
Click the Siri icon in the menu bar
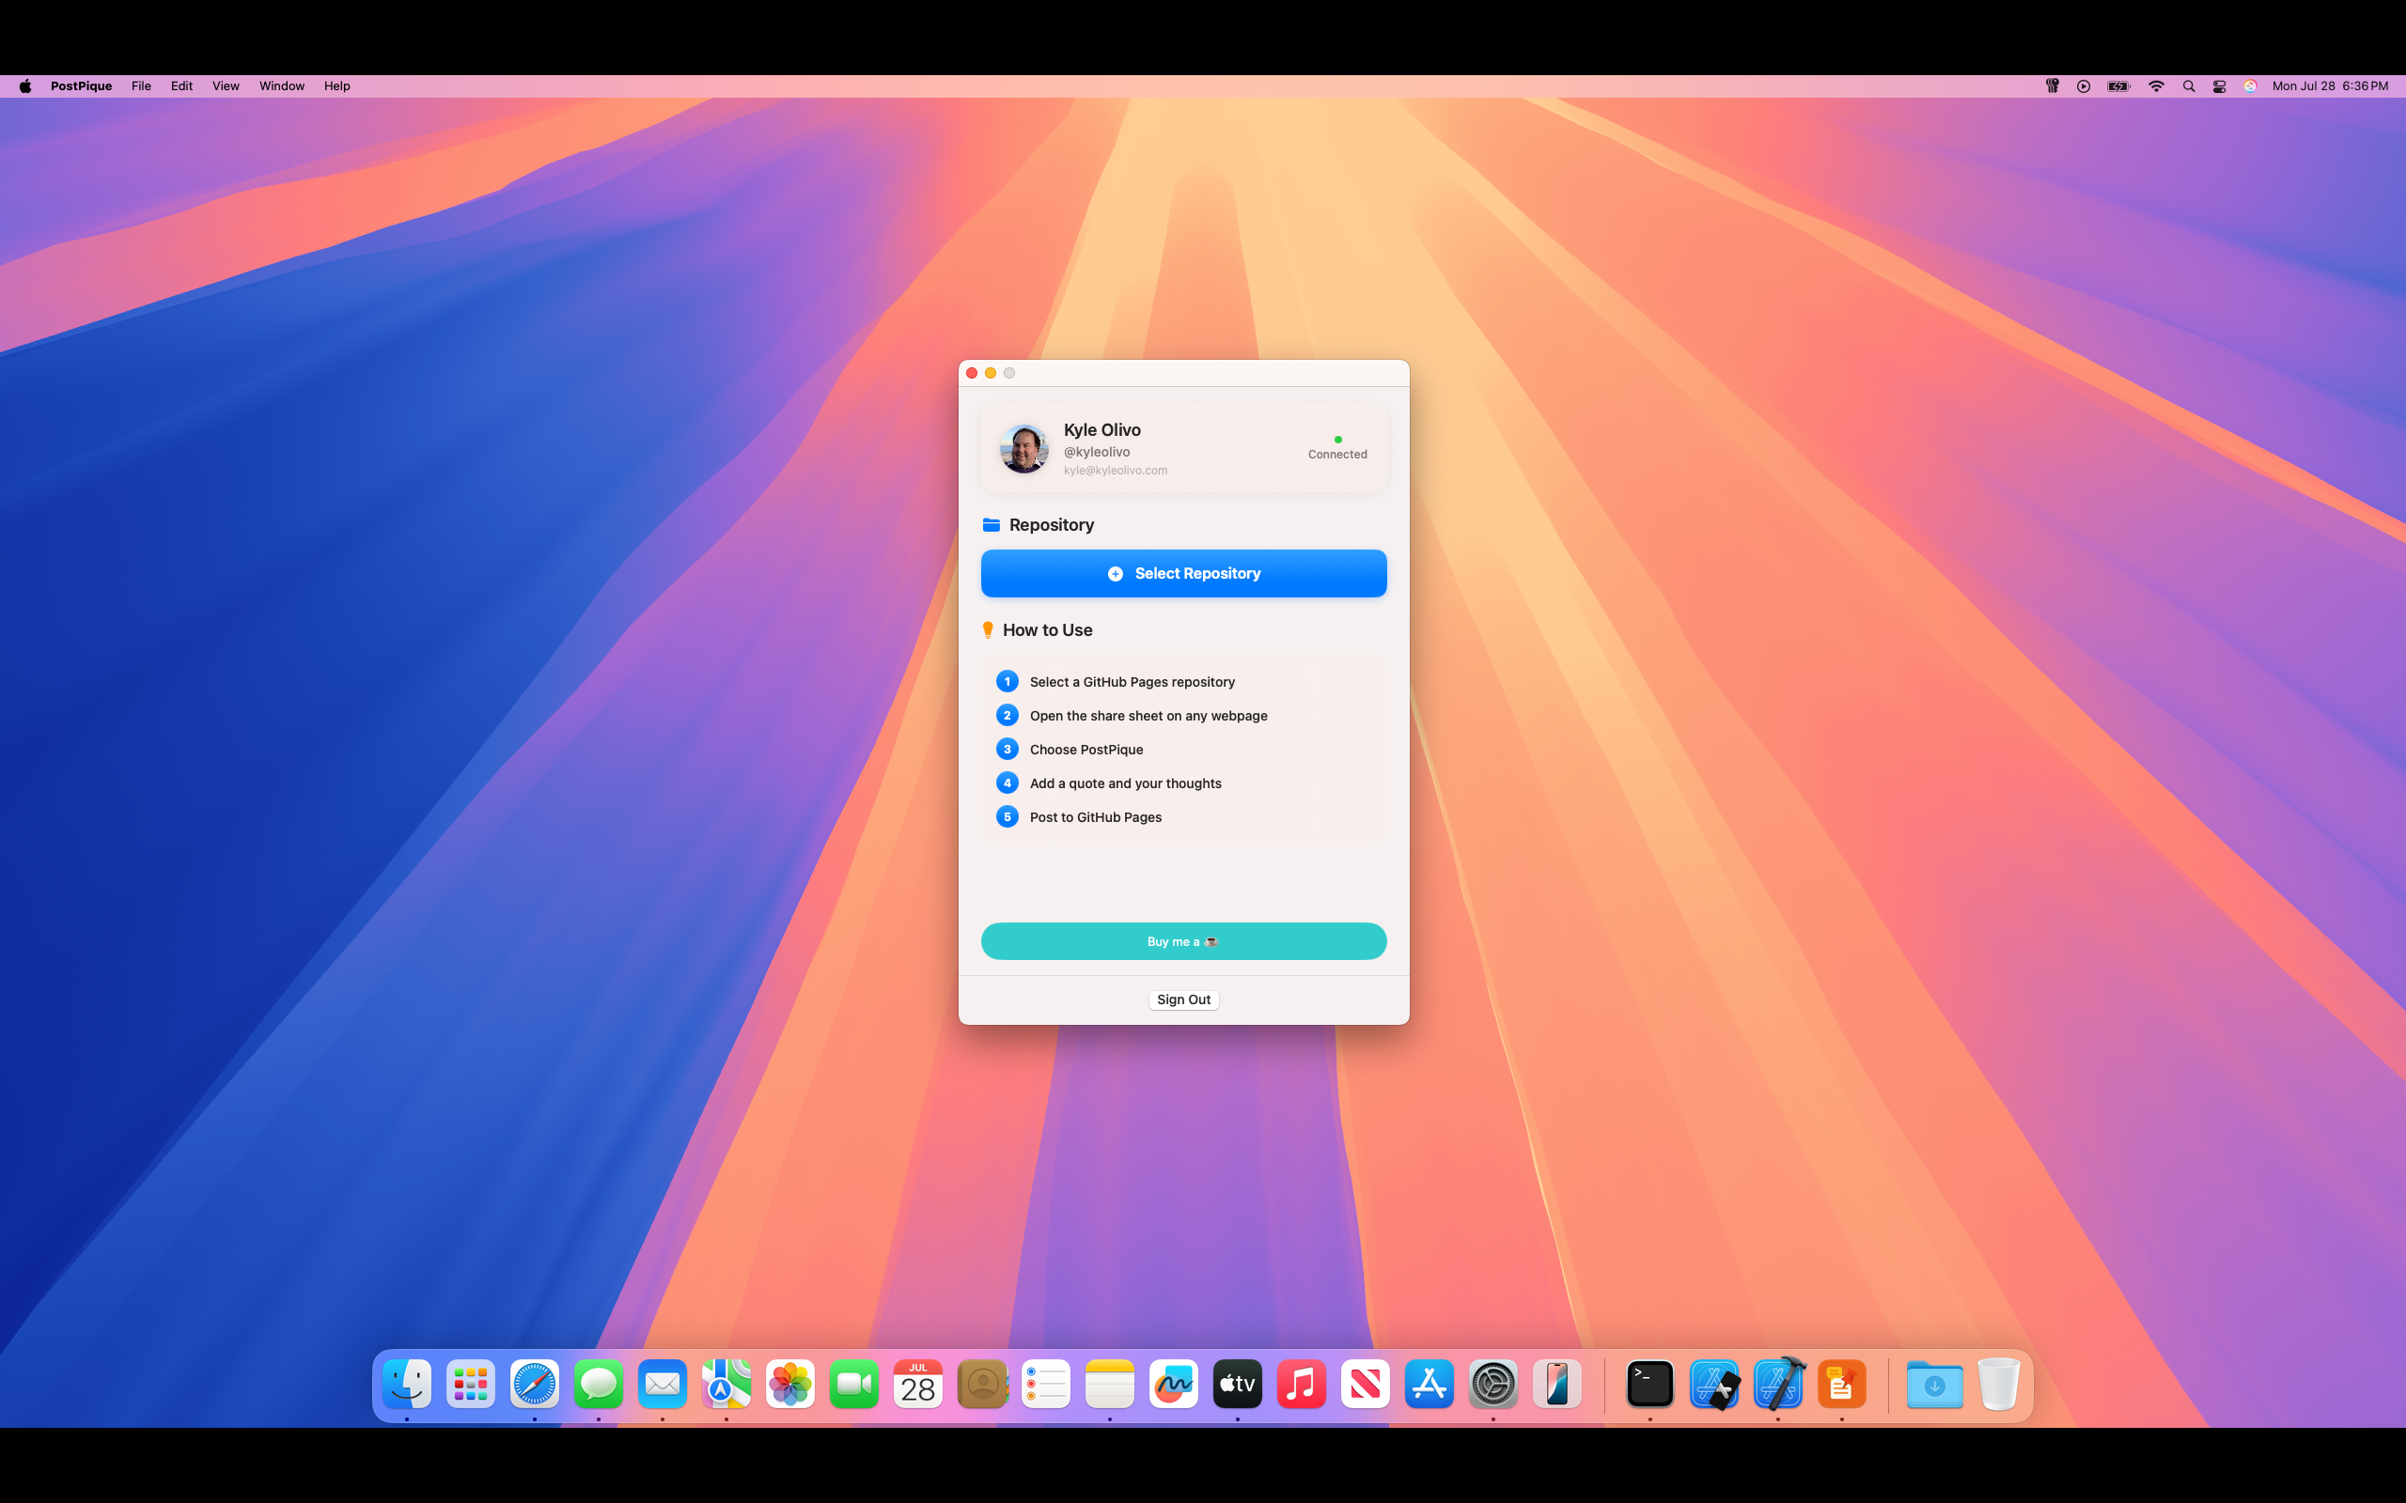point(2250,86)
